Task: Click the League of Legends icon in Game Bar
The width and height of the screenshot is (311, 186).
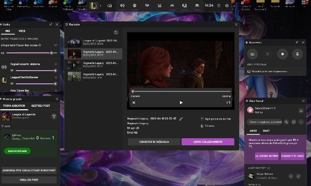Action: tap(93, 6)
